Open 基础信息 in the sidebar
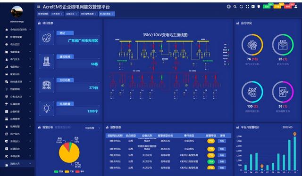Viewport: 302px width, 176px height. coord(15,149)
